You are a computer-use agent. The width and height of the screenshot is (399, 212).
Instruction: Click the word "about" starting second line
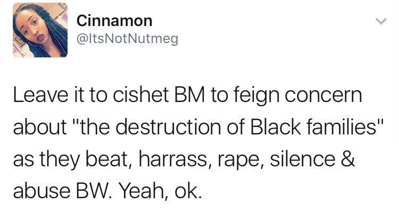tap(40, 127)
